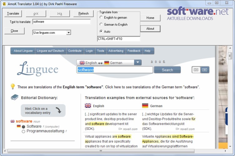The image size is (235, 156).
Task: Open the Contribute menu item
Action: tap(75, 51)
